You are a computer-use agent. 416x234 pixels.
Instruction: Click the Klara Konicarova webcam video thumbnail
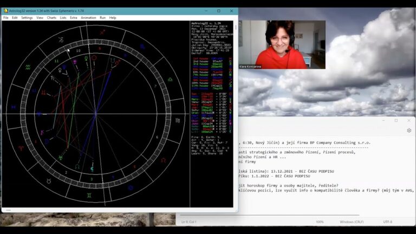coord(282,44)
